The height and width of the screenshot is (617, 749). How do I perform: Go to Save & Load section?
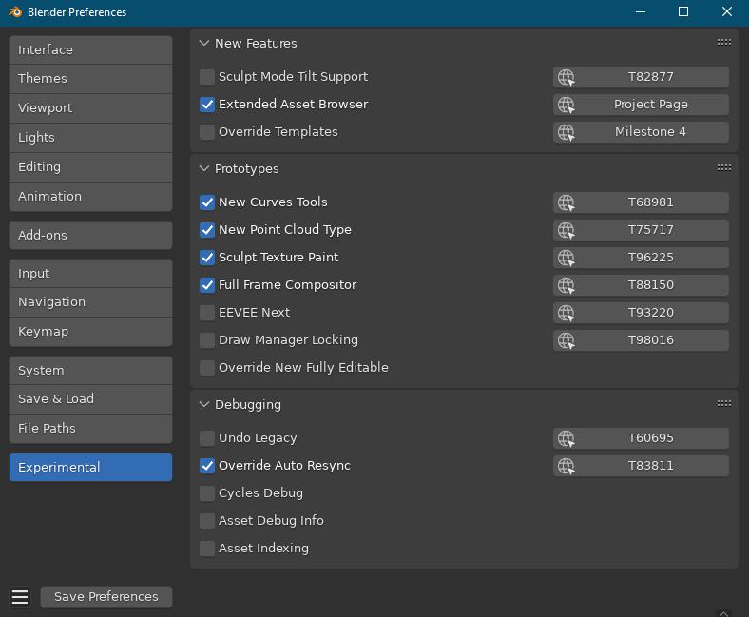click(x=90, y=399)
